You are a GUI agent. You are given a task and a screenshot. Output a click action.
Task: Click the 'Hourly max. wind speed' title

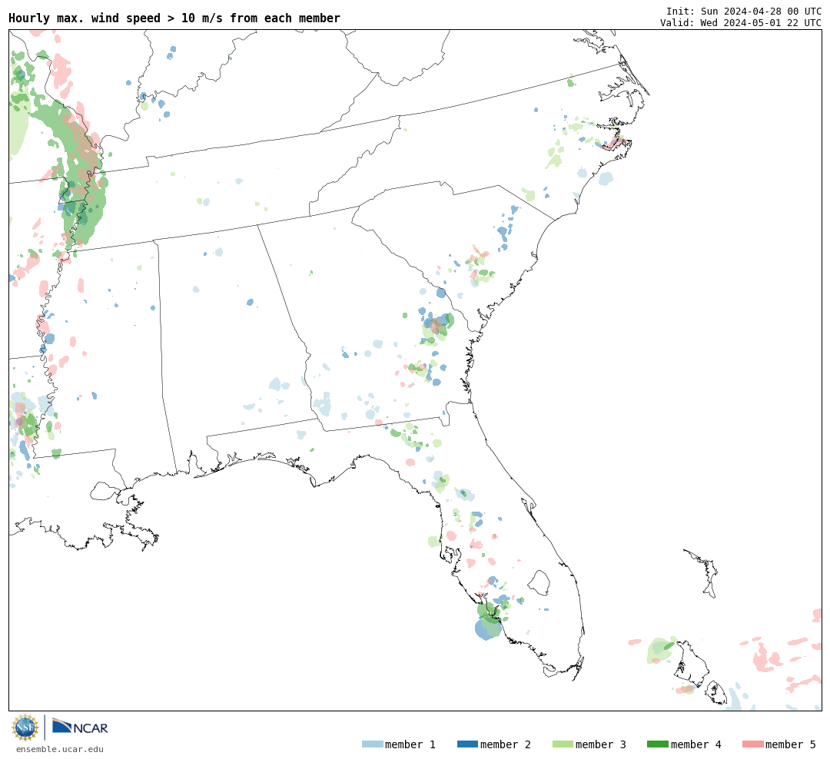click(x=174, y=18)
